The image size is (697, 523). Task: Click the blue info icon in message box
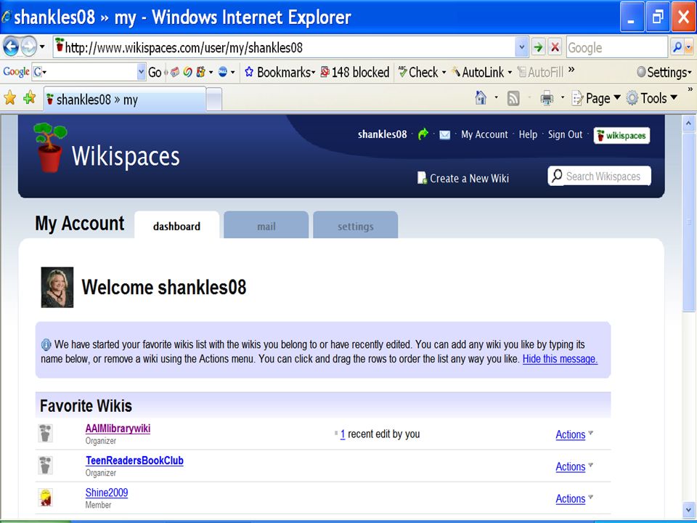(46, 344)
